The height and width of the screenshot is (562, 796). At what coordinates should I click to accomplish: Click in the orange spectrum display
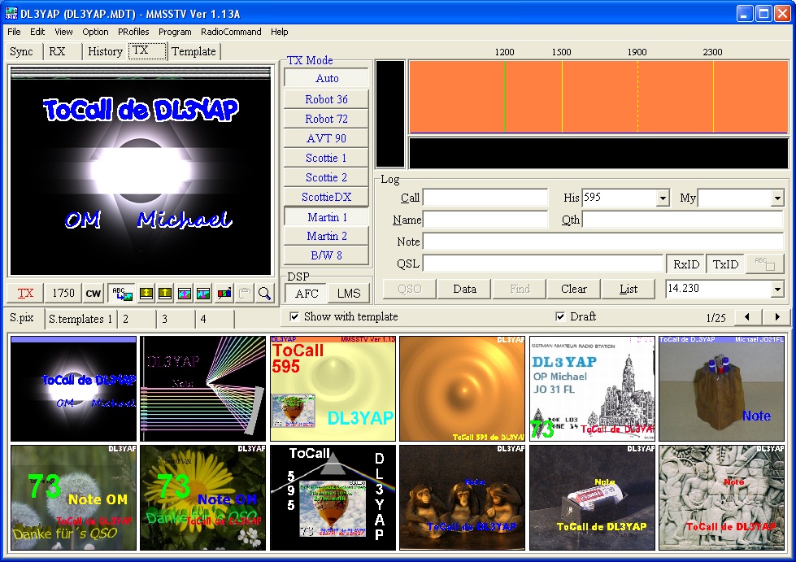[x=598, y=97]
